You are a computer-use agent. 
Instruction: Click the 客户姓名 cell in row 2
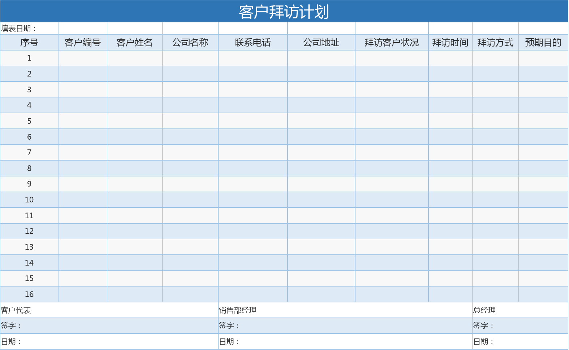[x=135, y=74]
